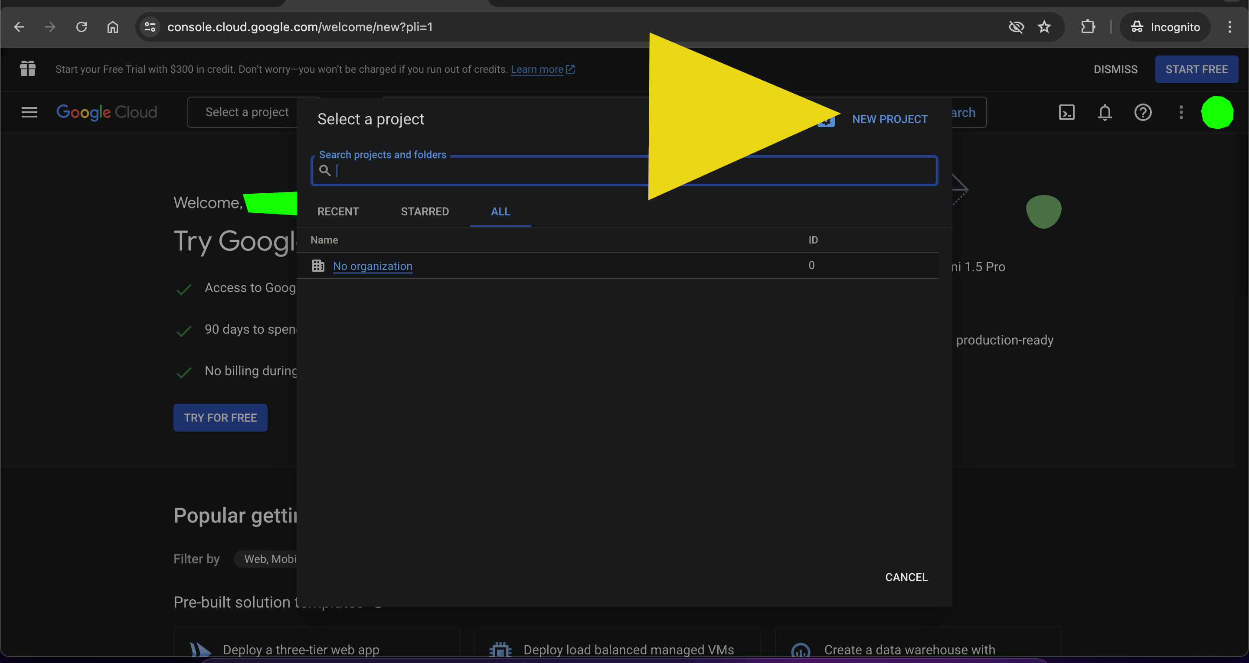
Task: Click the START FREE button
Action: pyautogui.click(x=1196, y=69)
